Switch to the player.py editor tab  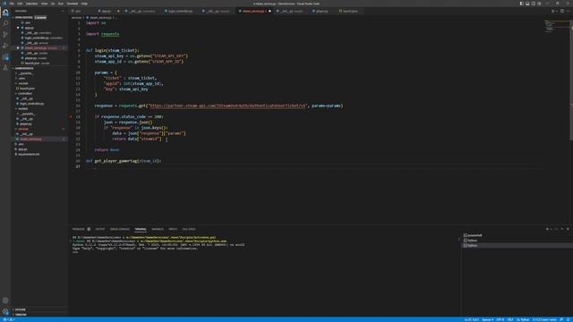tap(321, 12)
